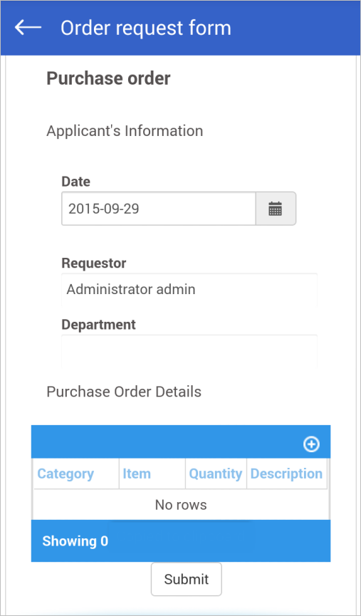
Task: Add a row with the plus icon
Action: coord(311,444)
